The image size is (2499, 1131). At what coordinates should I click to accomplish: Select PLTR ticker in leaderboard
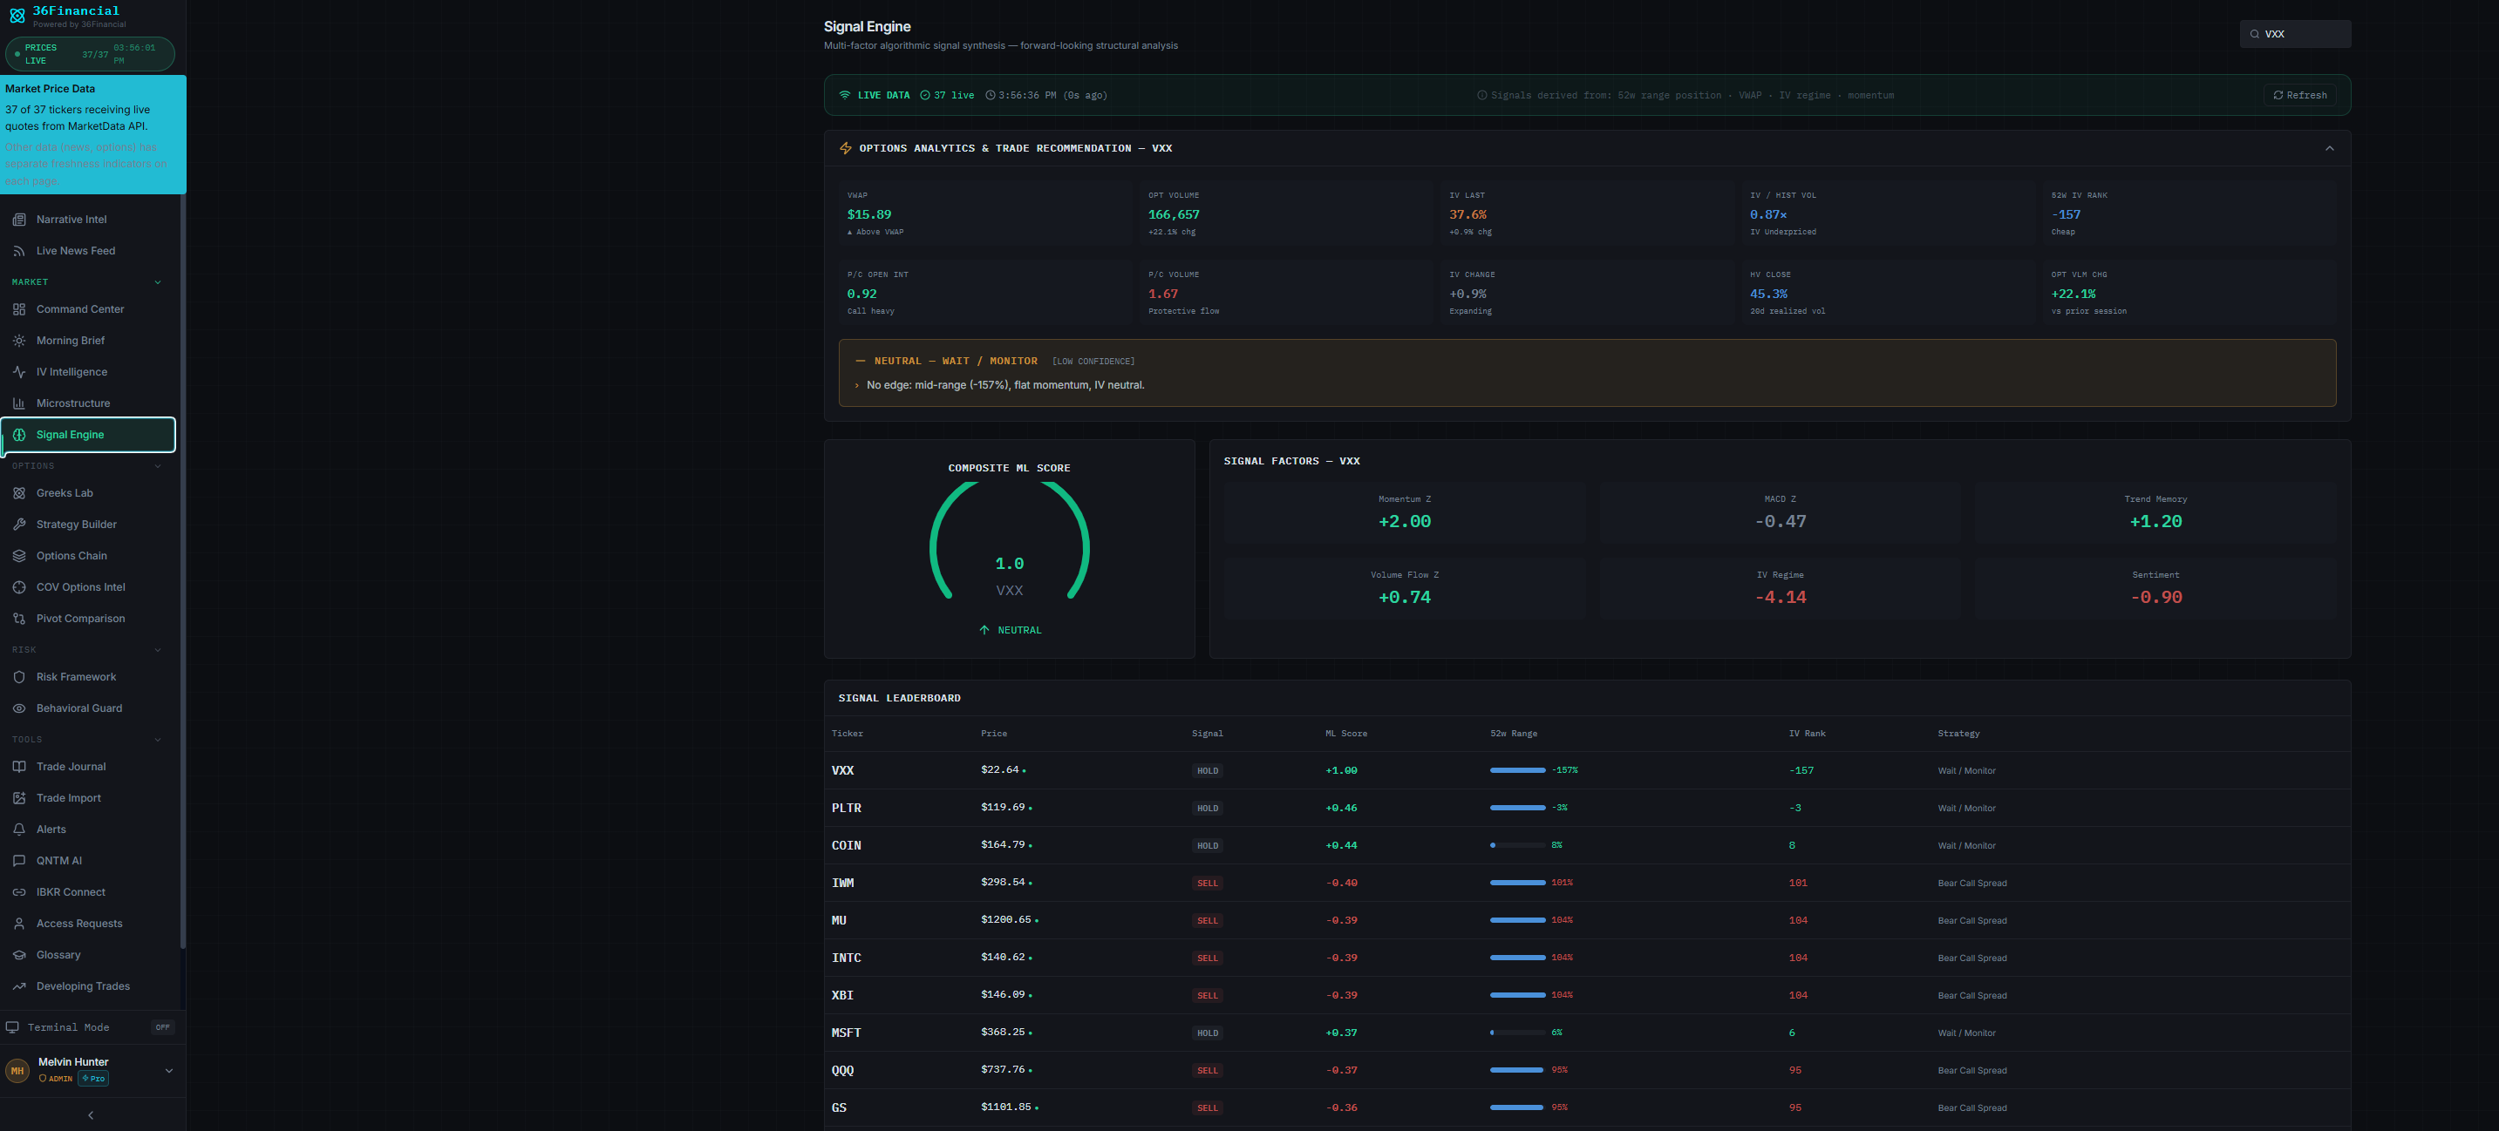(x=846, y=809)
